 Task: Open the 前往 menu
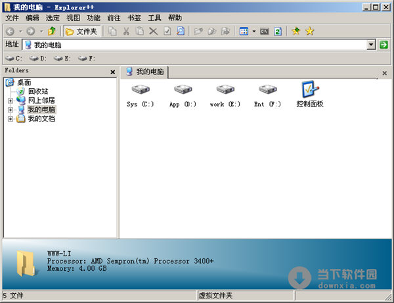(114, 18)
